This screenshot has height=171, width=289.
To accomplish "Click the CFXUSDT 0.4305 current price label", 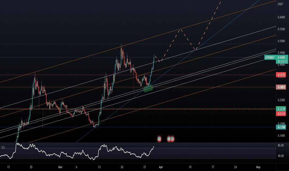I will (276, 58).
